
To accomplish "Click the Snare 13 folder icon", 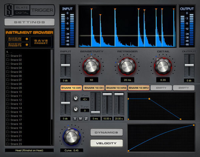I will 8,104.
